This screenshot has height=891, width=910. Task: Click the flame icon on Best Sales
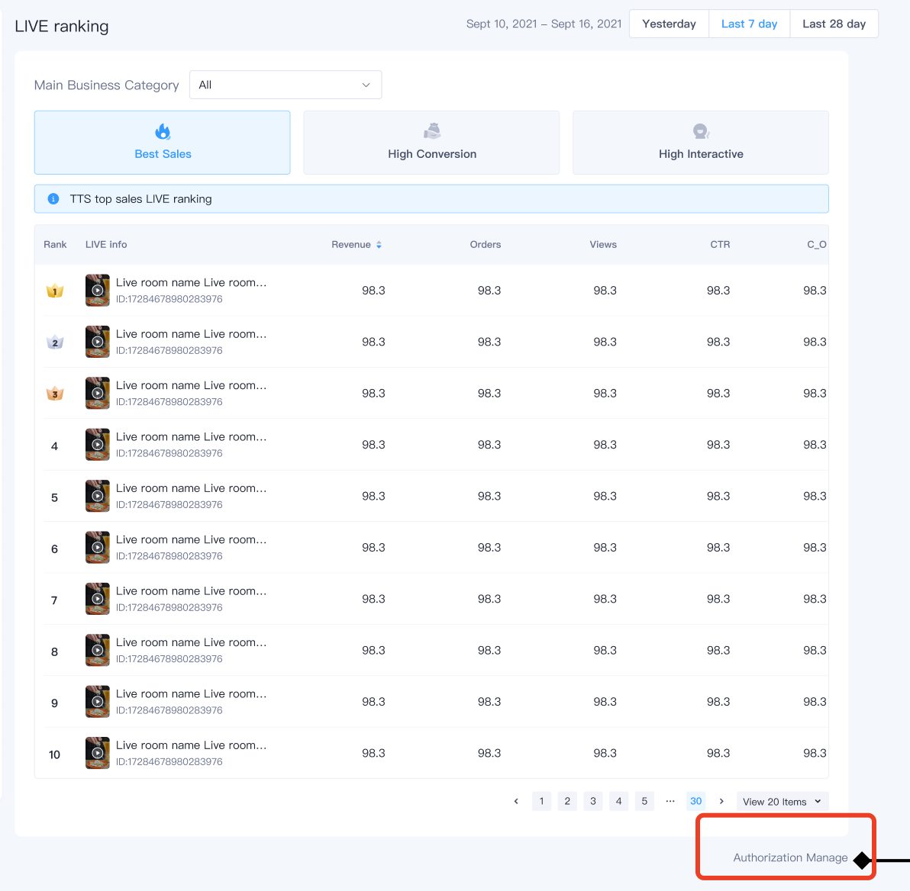tap(163, 132)
